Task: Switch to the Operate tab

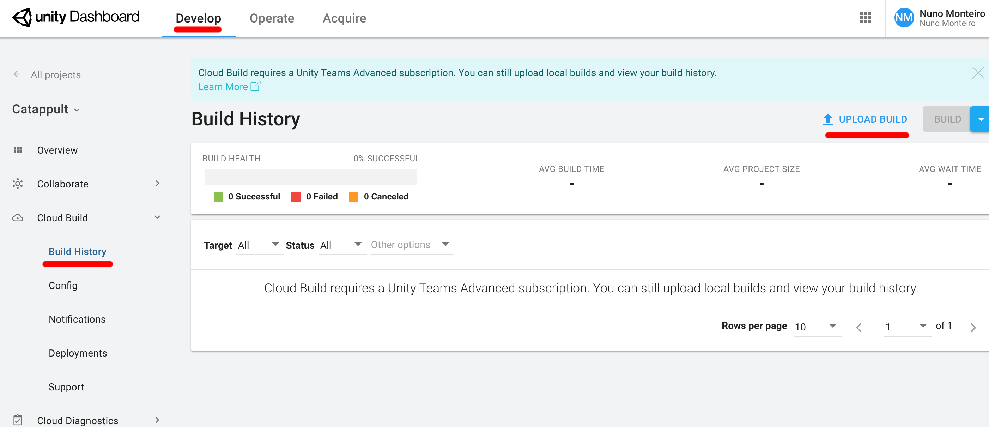Action: tap(272, 18)
